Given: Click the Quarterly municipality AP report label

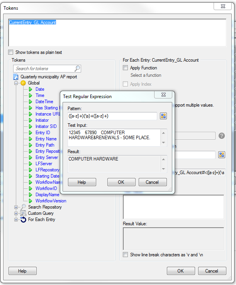Looking at the screenshot, I should (49, 77).
